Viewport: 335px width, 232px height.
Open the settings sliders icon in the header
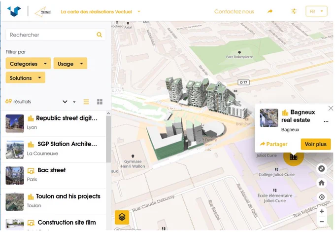294,11
